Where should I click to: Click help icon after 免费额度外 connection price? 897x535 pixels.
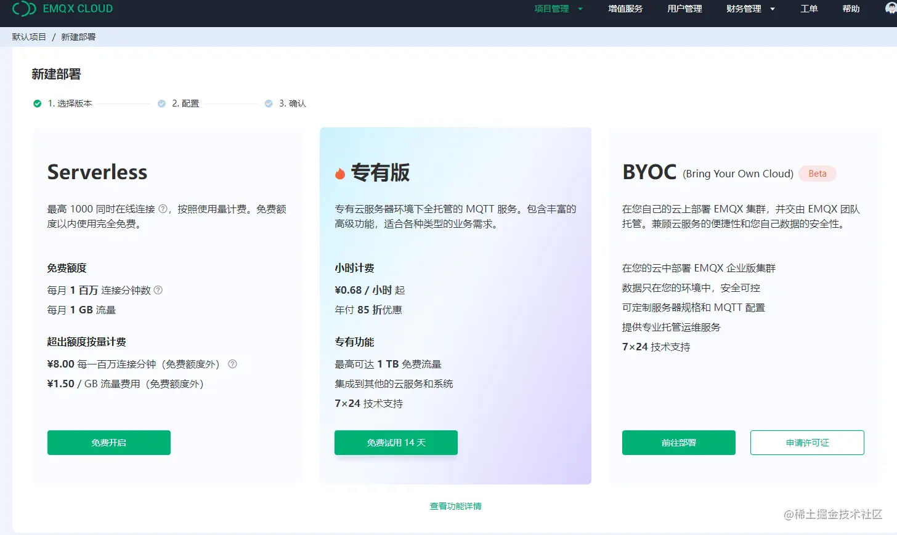tap(232, 364)
